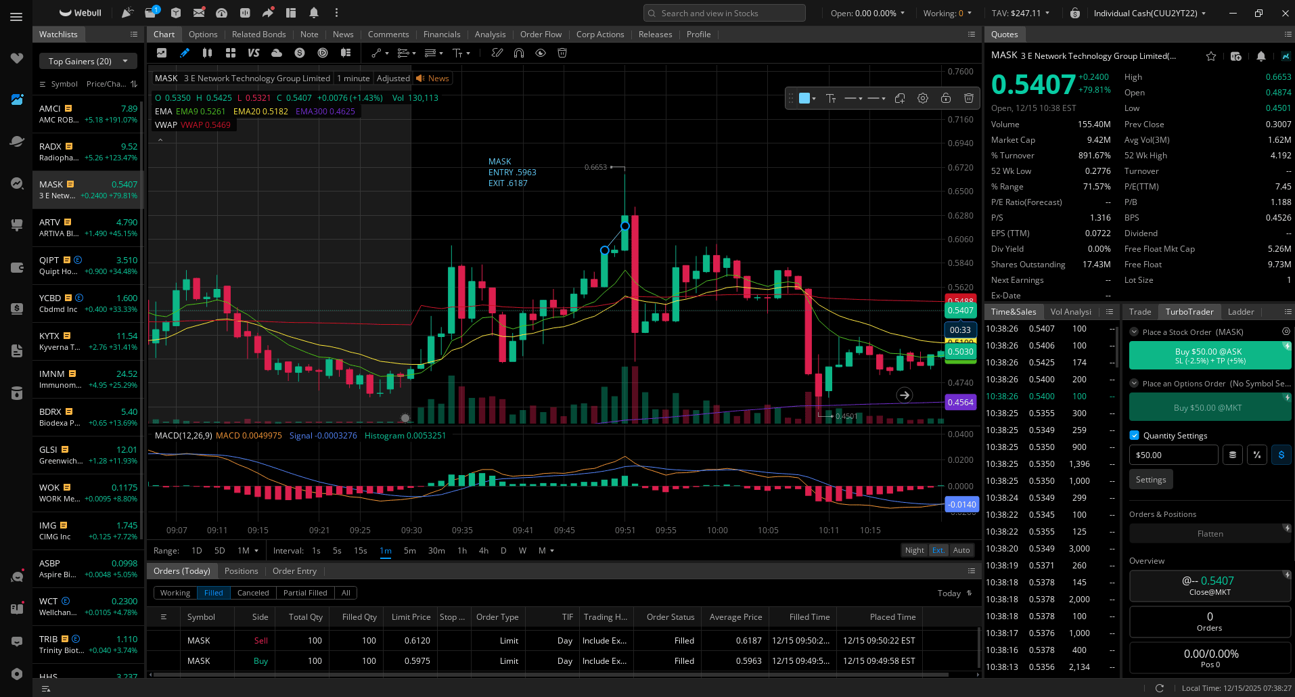
Task: Select the 5m interval
Action: click(x=410, y=550)
